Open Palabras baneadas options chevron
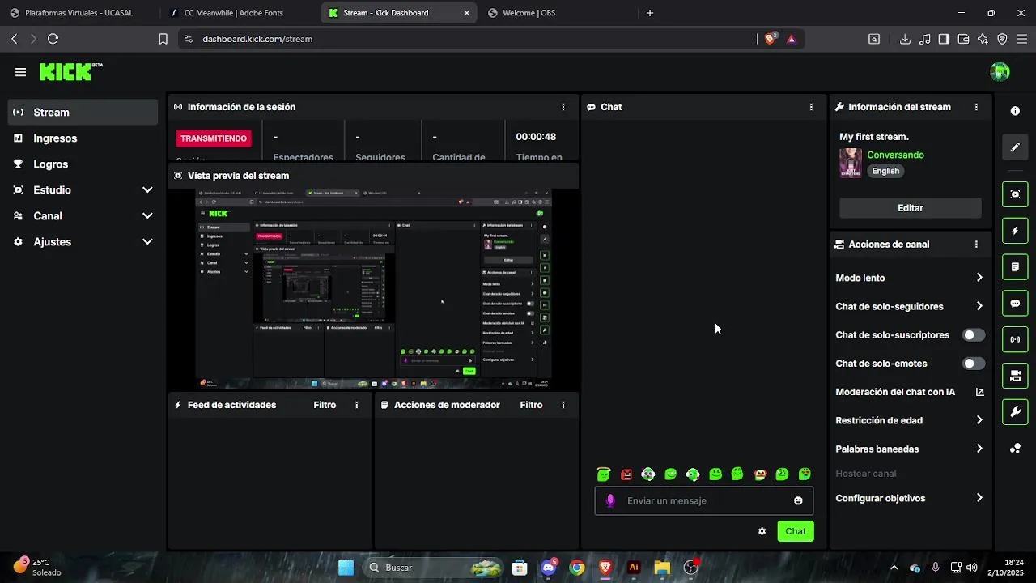This screenshot has height=583, width=1036. 979,449
